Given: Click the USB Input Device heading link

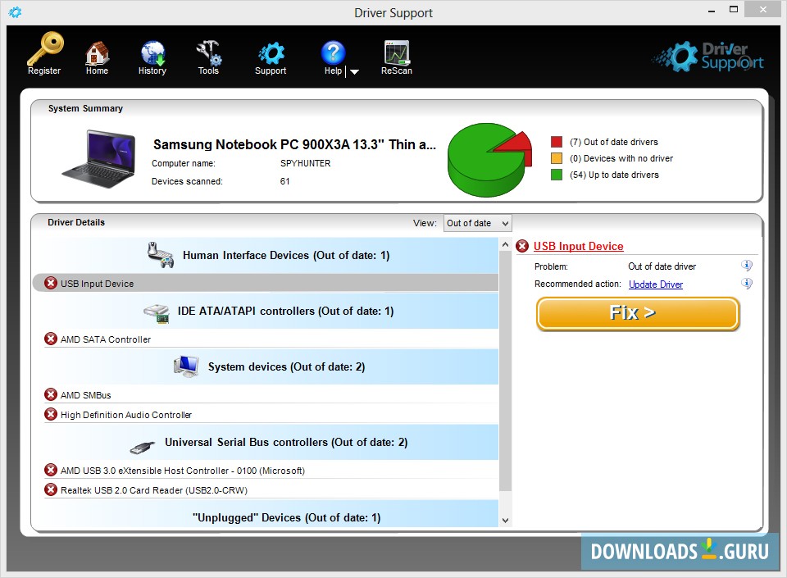Looking at the screenshot, I should [579, 246].
